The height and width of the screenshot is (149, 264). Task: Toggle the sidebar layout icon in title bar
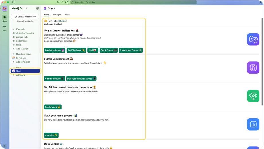(13, 2)
